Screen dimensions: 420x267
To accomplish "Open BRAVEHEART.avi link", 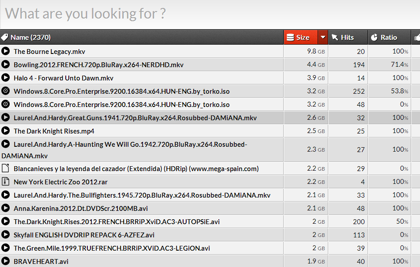I will [41, 262].
